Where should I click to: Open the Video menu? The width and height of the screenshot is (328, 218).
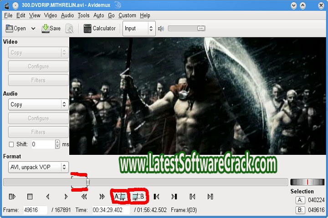(51, 15)
